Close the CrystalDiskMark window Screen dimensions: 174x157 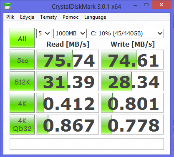click(161, 5)
